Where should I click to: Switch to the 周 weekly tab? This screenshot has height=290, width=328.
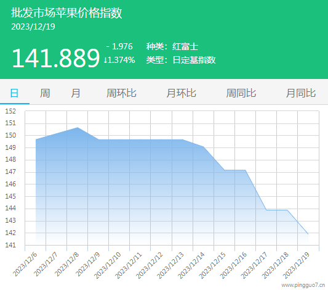[45, 93]
